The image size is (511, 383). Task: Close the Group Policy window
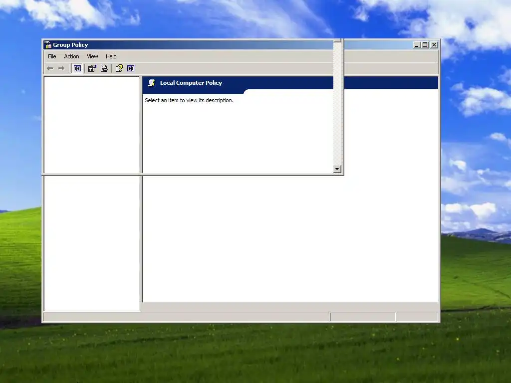pos(434,45)
